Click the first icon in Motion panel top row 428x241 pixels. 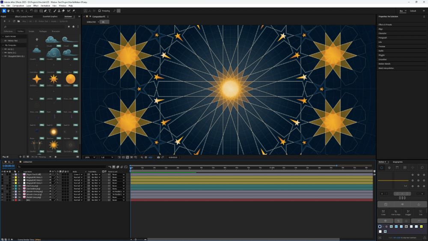[x=382, y=167]
